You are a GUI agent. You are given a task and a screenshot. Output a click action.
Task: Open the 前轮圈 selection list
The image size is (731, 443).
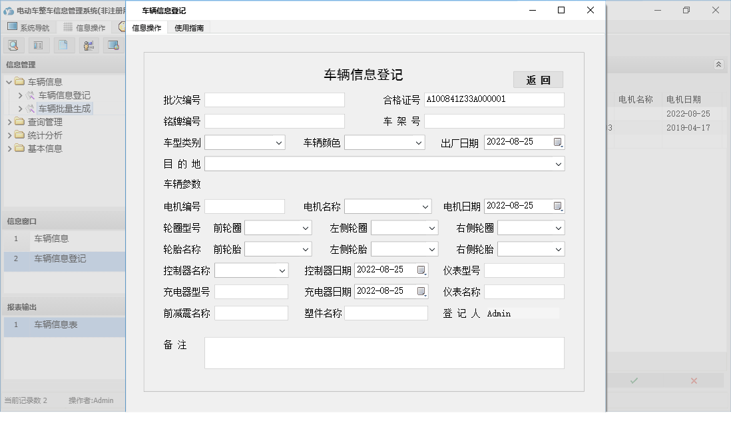click(305, 227)
